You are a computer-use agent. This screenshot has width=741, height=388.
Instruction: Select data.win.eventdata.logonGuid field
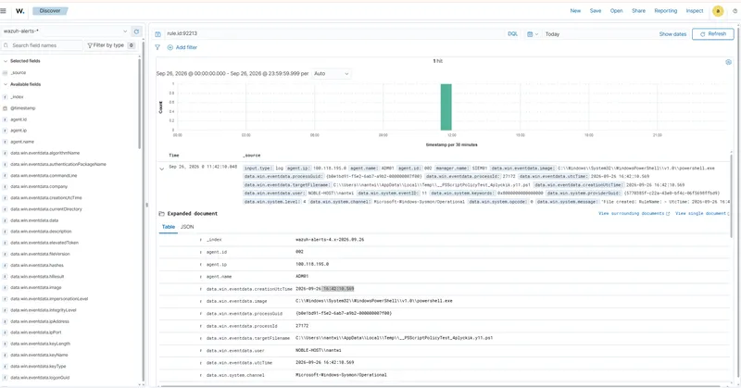(x=40, y=378)
